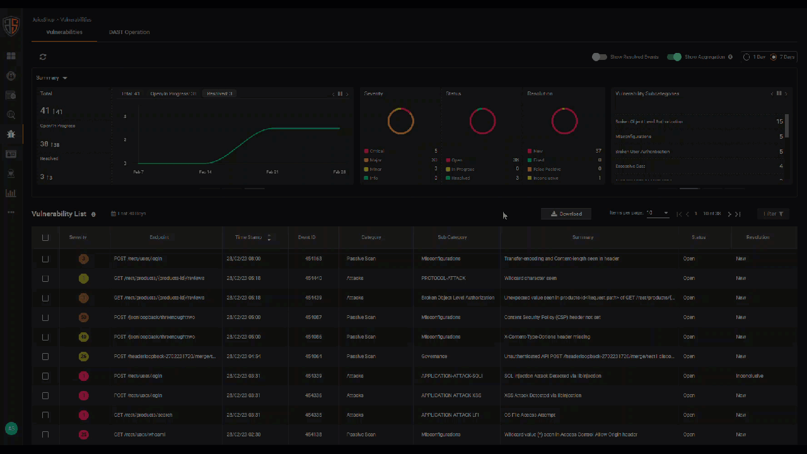Screen dimensions: 807x454
Task: Click the Critical red legend swatch
Action: coord(366,151)
